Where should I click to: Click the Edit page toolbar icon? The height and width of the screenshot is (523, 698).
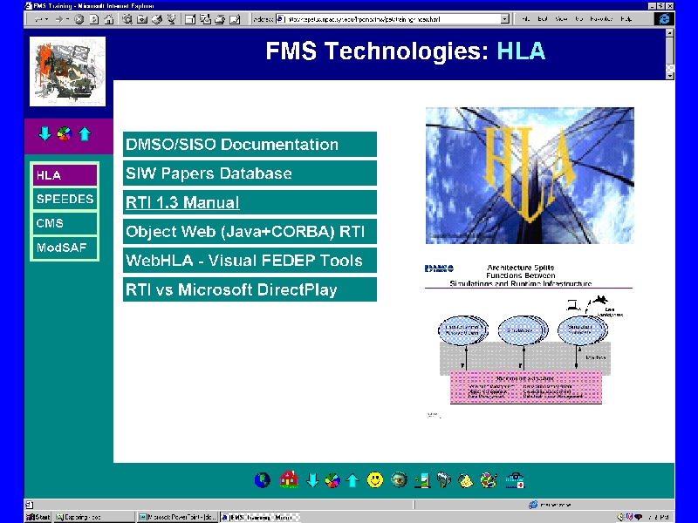[x=235, y=19]
